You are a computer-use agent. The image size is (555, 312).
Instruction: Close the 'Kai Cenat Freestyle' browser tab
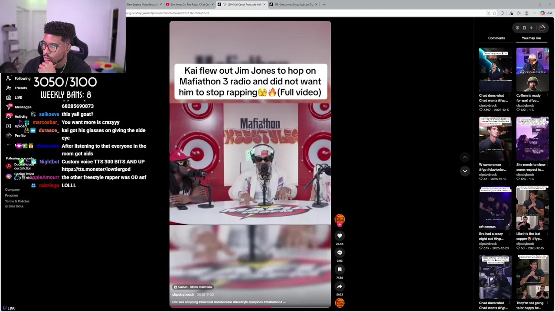[x=264, y=4]
